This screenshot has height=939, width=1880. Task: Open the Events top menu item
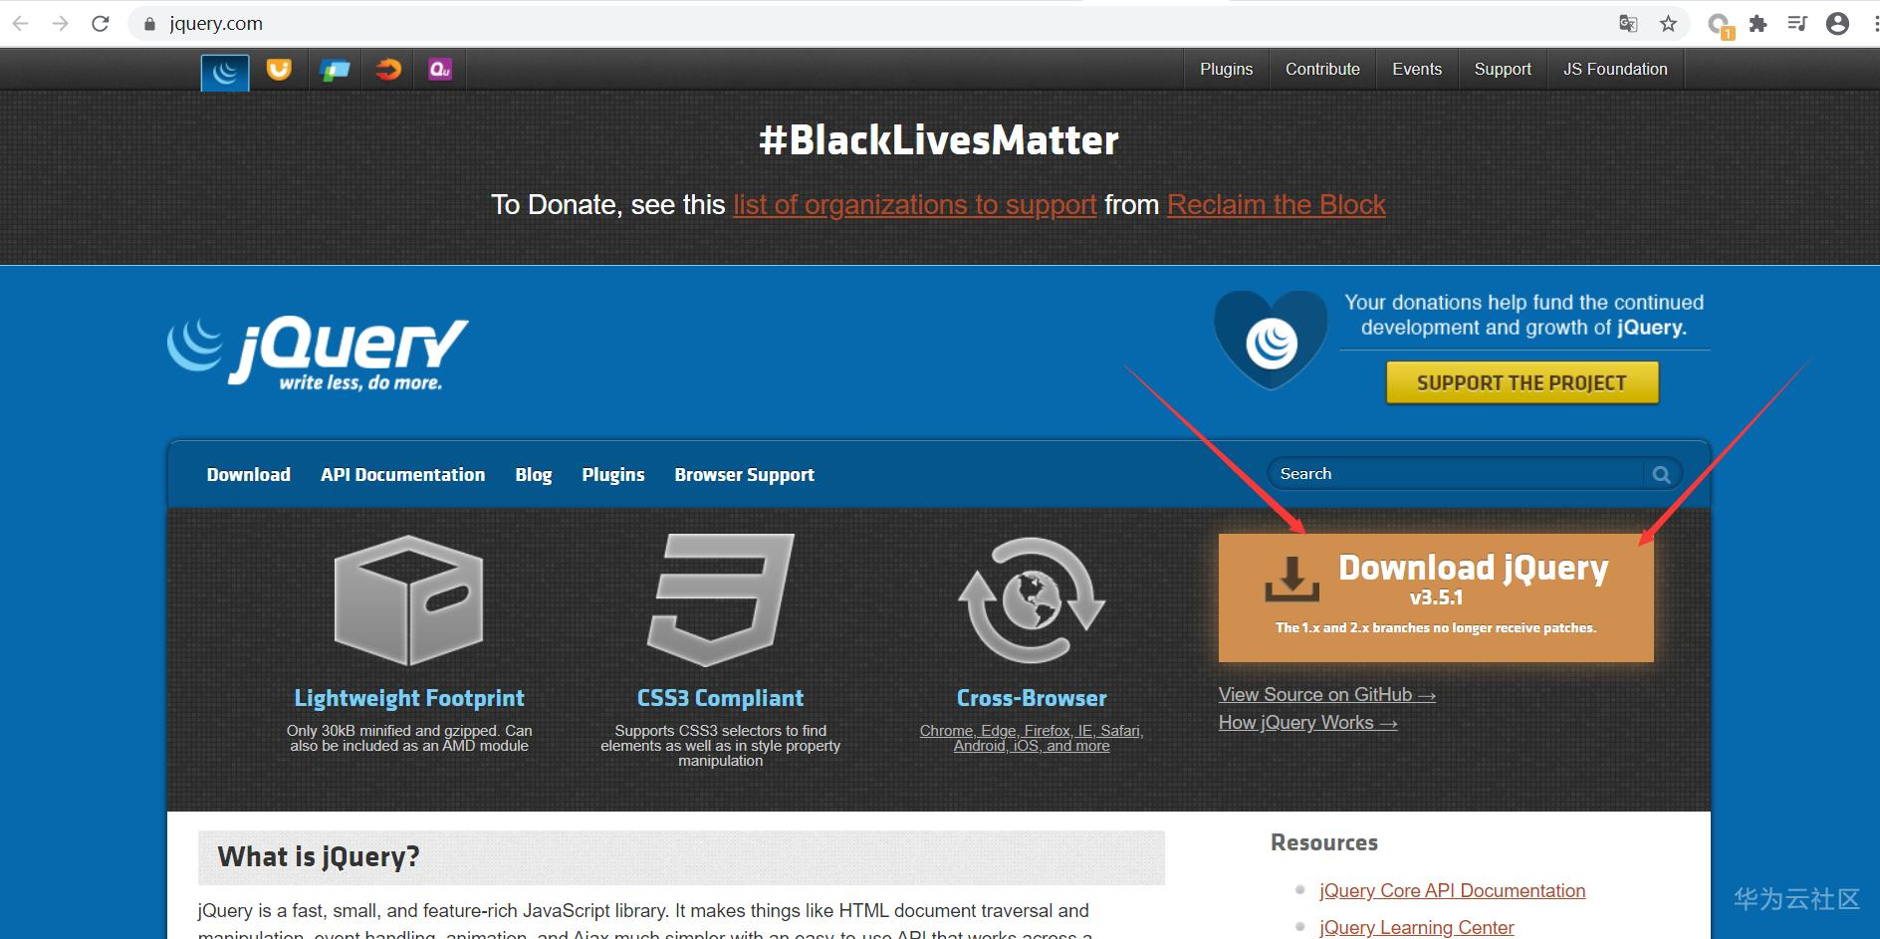click(1417, 70)
